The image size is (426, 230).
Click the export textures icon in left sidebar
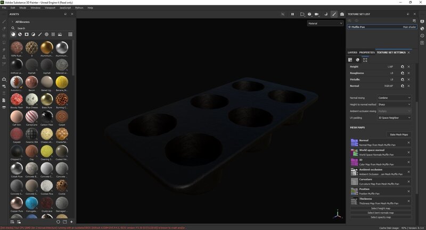click(4, 79)
